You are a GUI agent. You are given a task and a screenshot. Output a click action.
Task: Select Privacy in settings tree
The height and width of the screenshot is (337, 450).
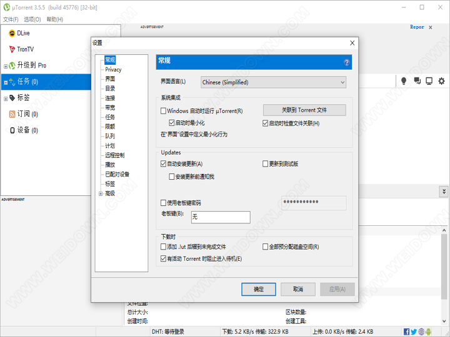point(113,70)
